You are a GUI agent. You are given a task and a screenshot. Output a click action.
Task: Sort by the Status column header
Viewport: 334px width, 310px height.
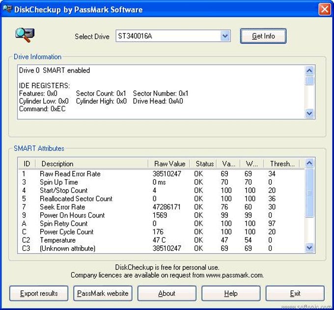coord(203,164)
